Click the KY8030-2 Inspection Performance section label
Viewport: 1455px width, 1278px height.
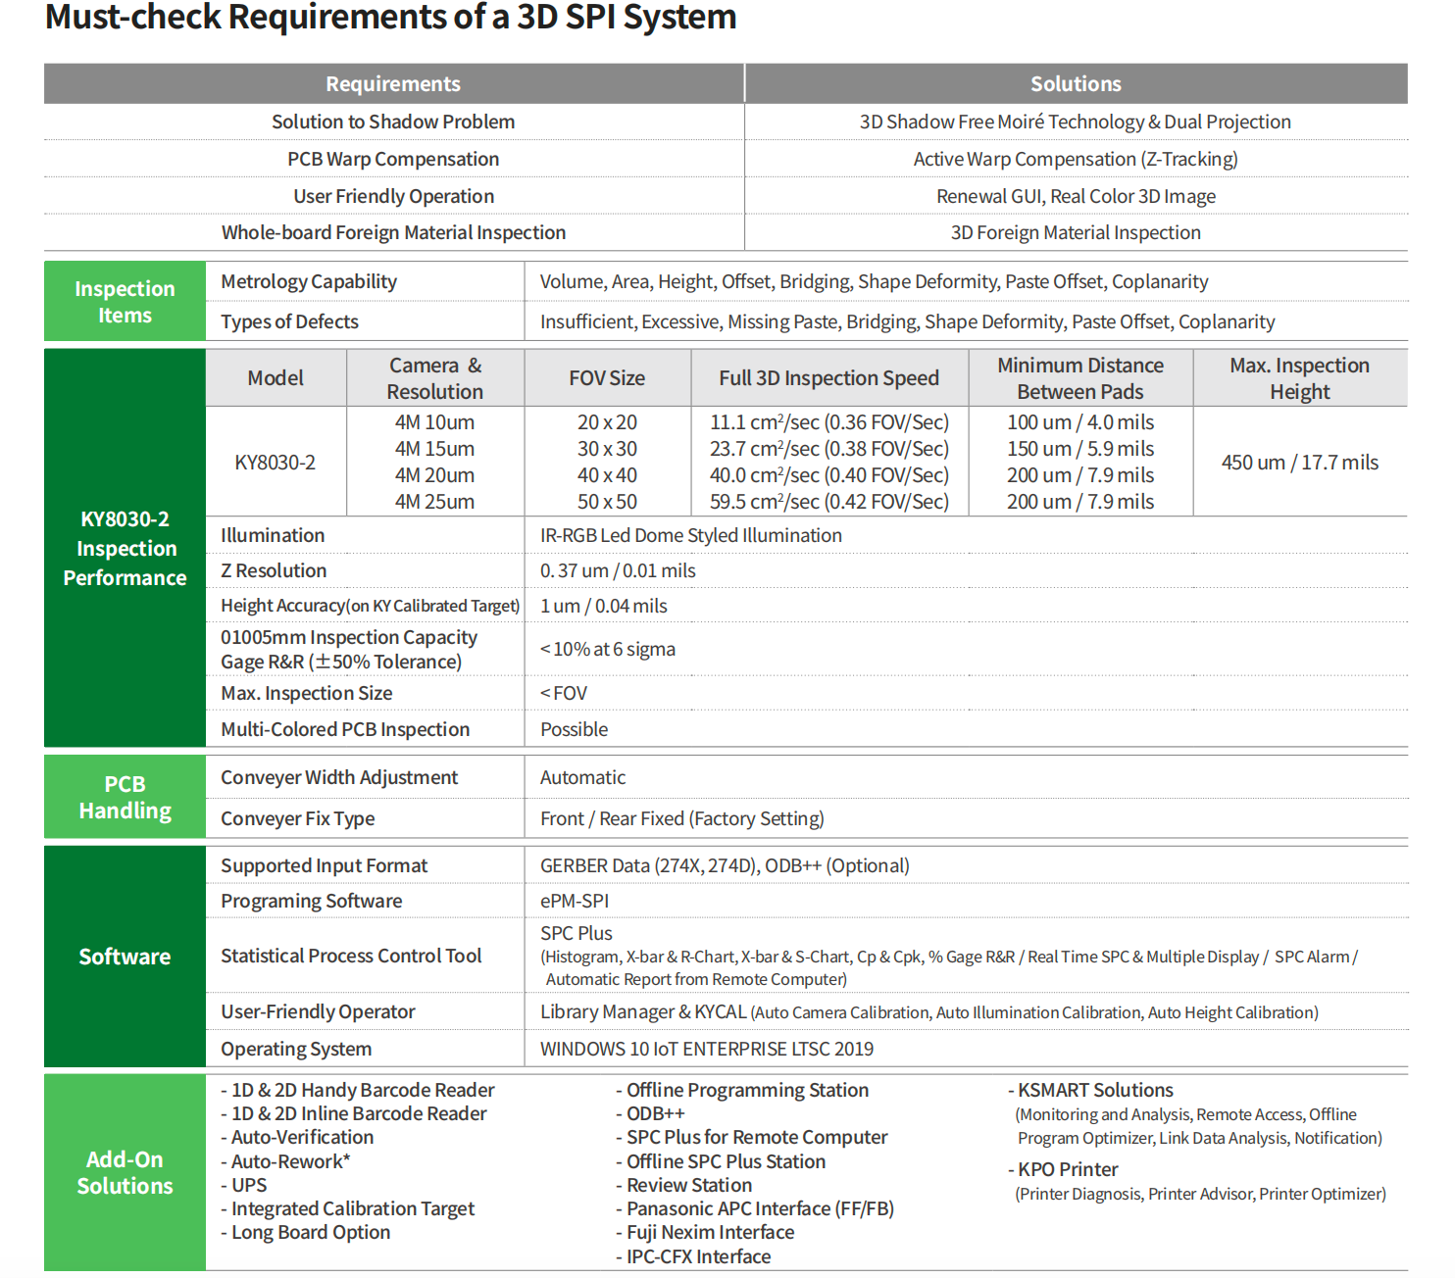click(x=125, y=549)
